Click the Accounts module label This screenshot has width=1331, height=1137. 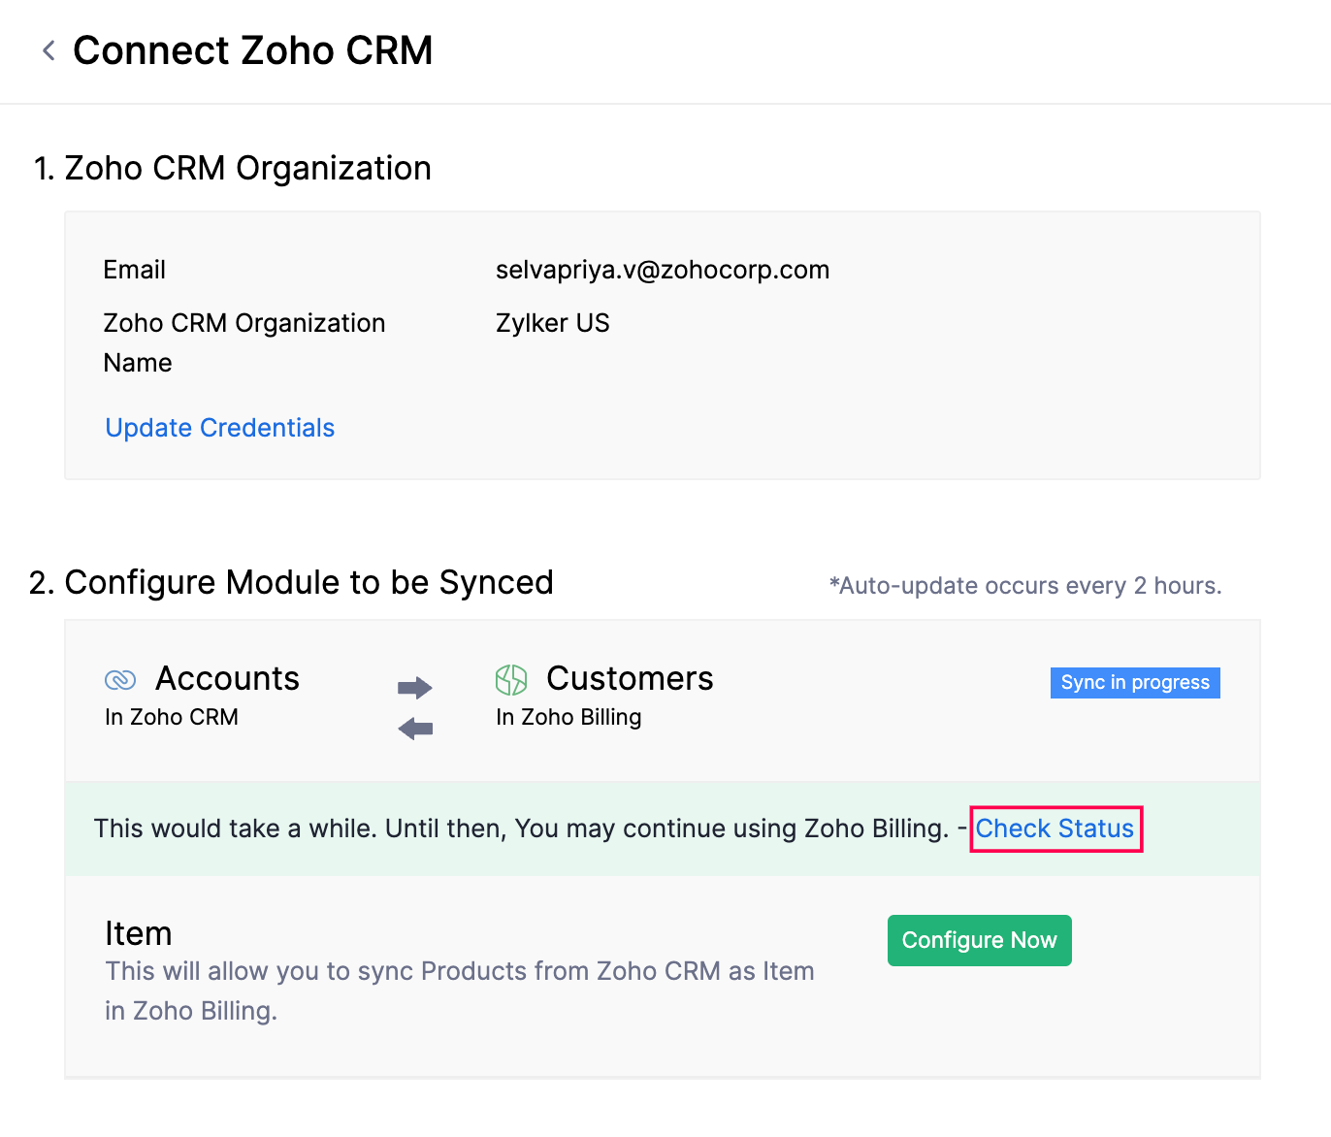point(228,679)
